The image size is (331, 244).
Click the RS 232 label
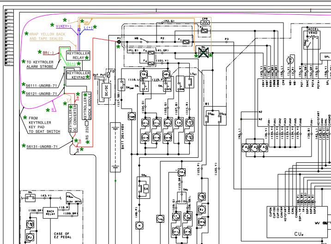coord(87,132)
